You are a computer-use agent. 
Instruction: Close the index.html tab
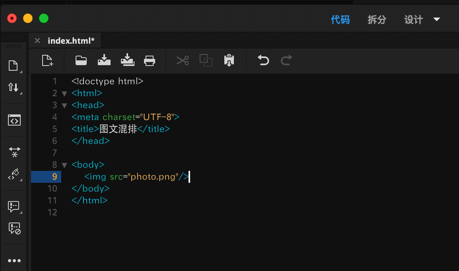[37, 41]
